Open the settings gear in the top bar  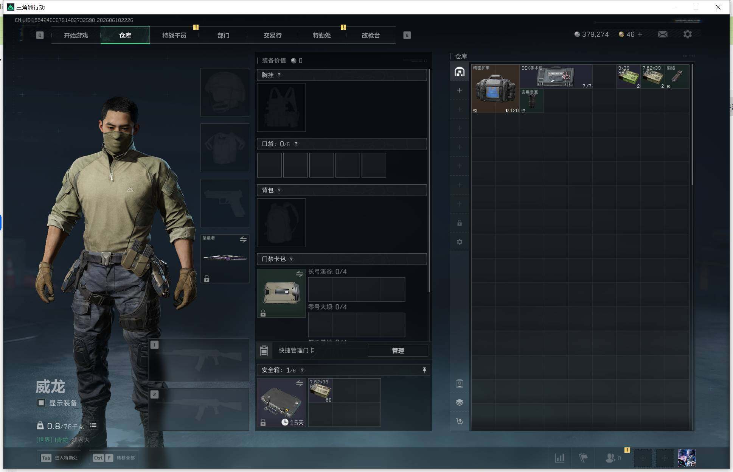pyautogui.click(x=688, y=34)
